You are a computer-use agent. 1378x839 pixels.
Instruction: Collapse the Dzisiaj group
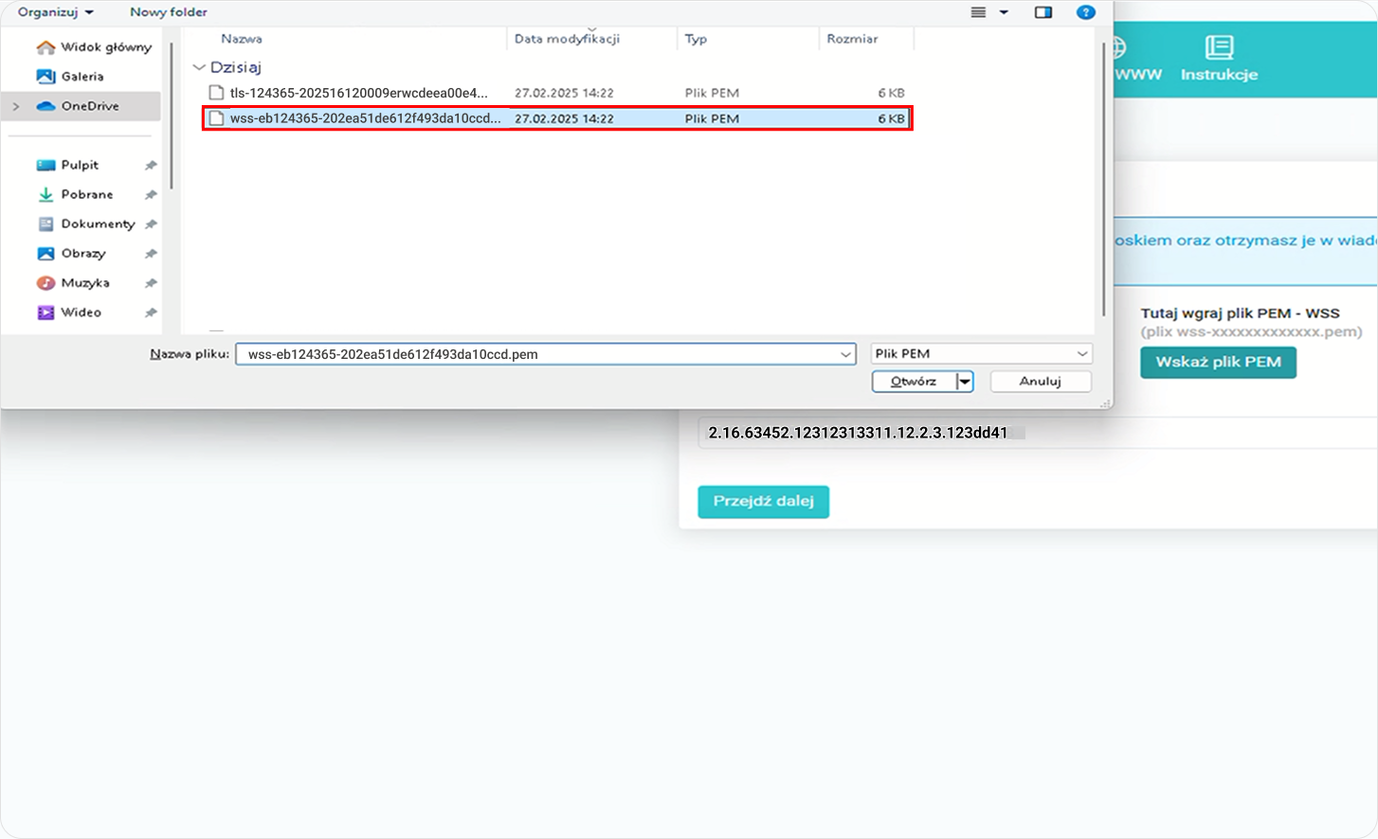point(199,67)
